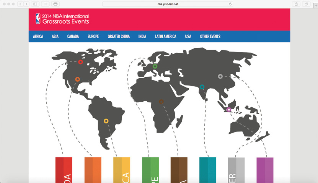The width and height of the screenshot is (318, 183).
Task: Click the browser reload icon
Action: click(230, 4)
